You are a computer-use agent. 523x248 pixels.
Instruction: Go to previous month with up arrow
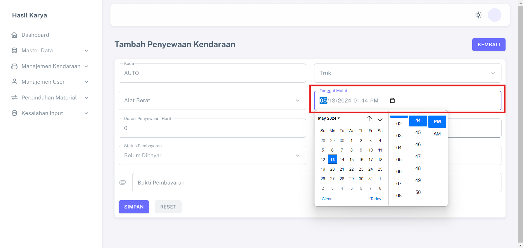click(x=369, y=119)
